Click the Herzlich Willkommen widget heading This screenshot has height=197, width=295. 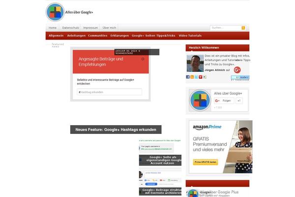(204, 48)
